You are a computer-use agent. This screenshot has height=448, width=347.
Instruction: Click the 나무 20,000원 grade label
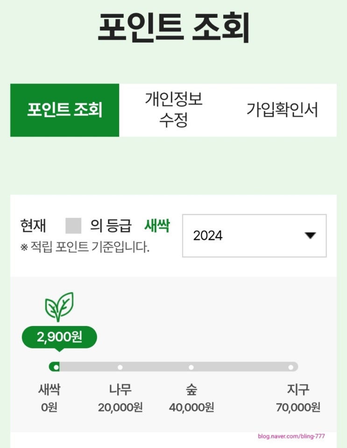120,398
